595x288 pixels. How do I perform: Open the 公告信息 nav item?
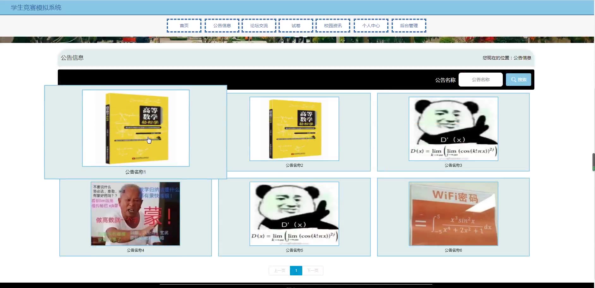[x=222, y=26]
